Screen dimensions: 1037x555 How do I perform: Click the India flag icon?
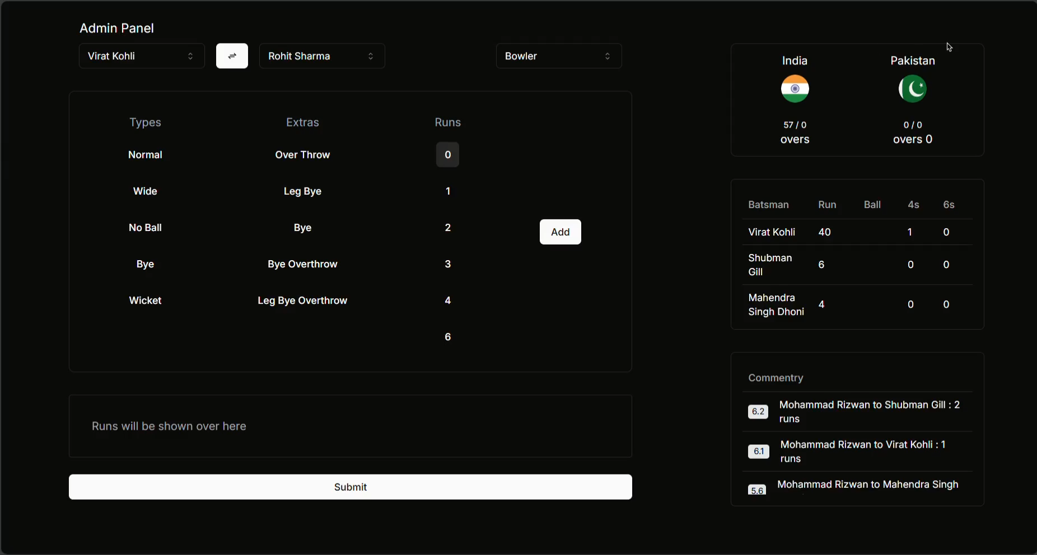(795, 88)
